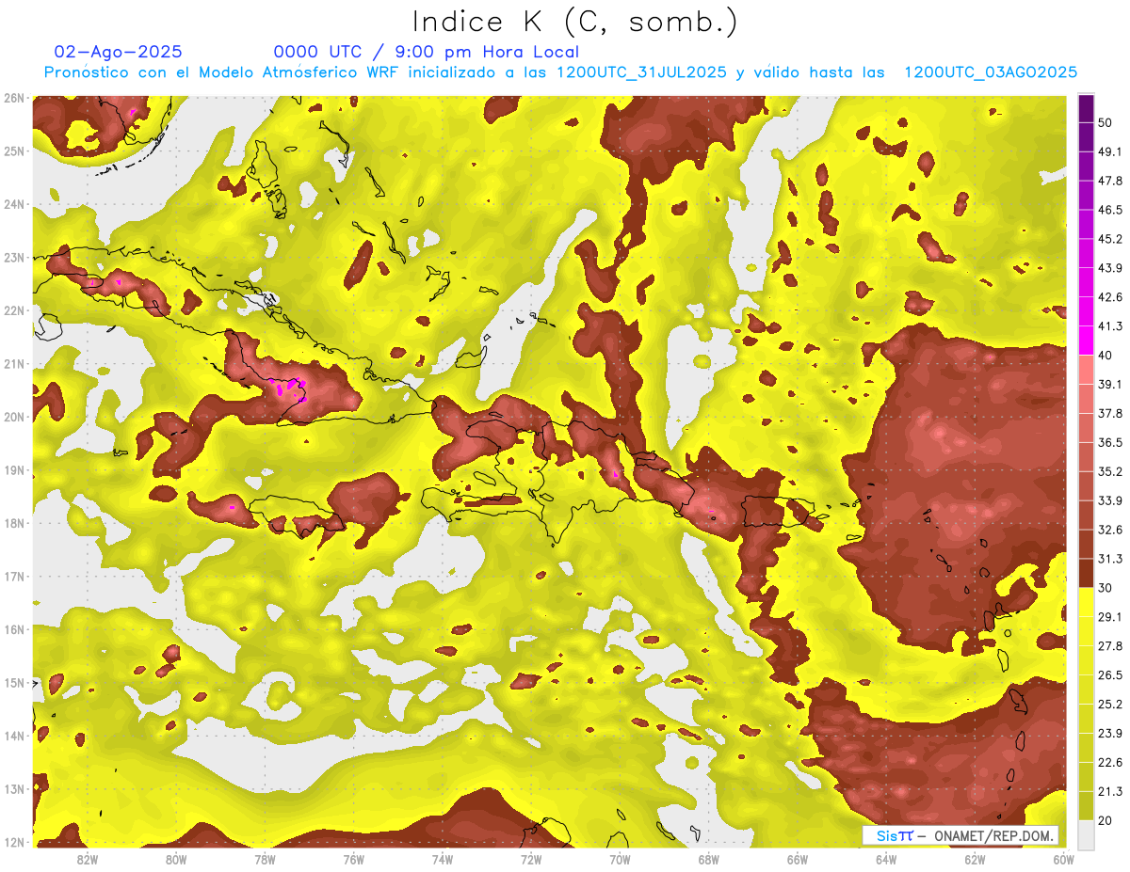Click the colorbar value '46.5'
The image size is (1130, 872).
tap(1109, 210)
